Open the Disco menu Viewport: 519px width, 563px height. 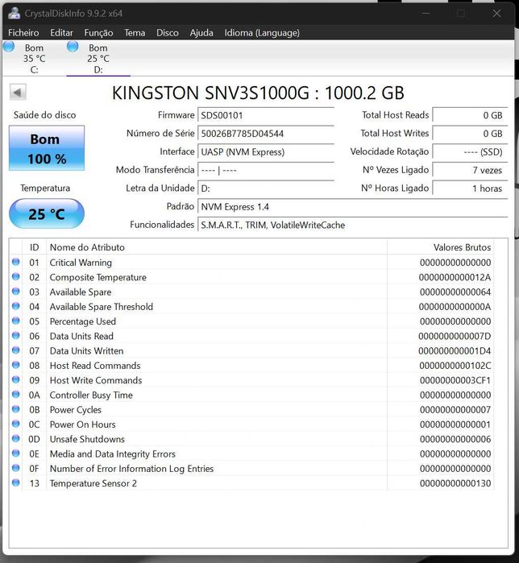pyautogui.click(x=168, y=33)
